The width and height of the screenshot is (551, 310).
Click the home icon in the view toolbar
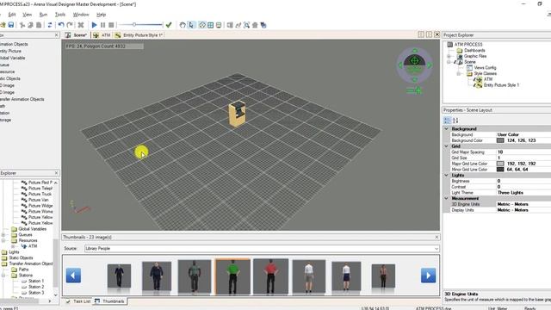click(255, 25)
